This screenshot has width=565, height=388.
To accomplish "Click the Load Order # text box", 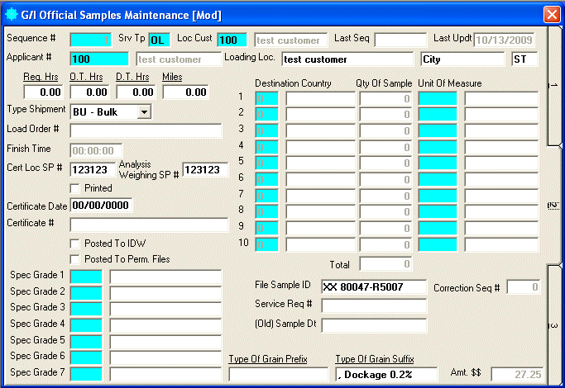I will 146,130.
